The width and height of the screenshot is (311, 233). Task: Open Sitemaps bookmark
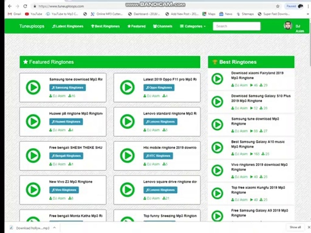click(x=245, y=14)
